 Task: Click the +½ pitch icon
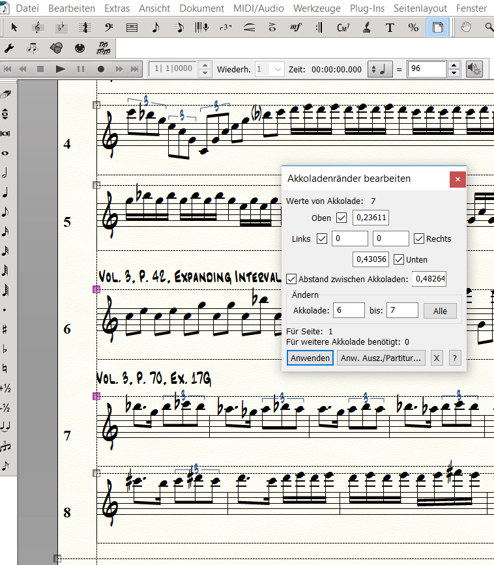(6, 388)
